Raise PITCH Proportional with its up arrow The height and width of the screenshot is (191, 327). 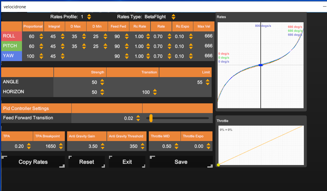click(x=41, y=45)
